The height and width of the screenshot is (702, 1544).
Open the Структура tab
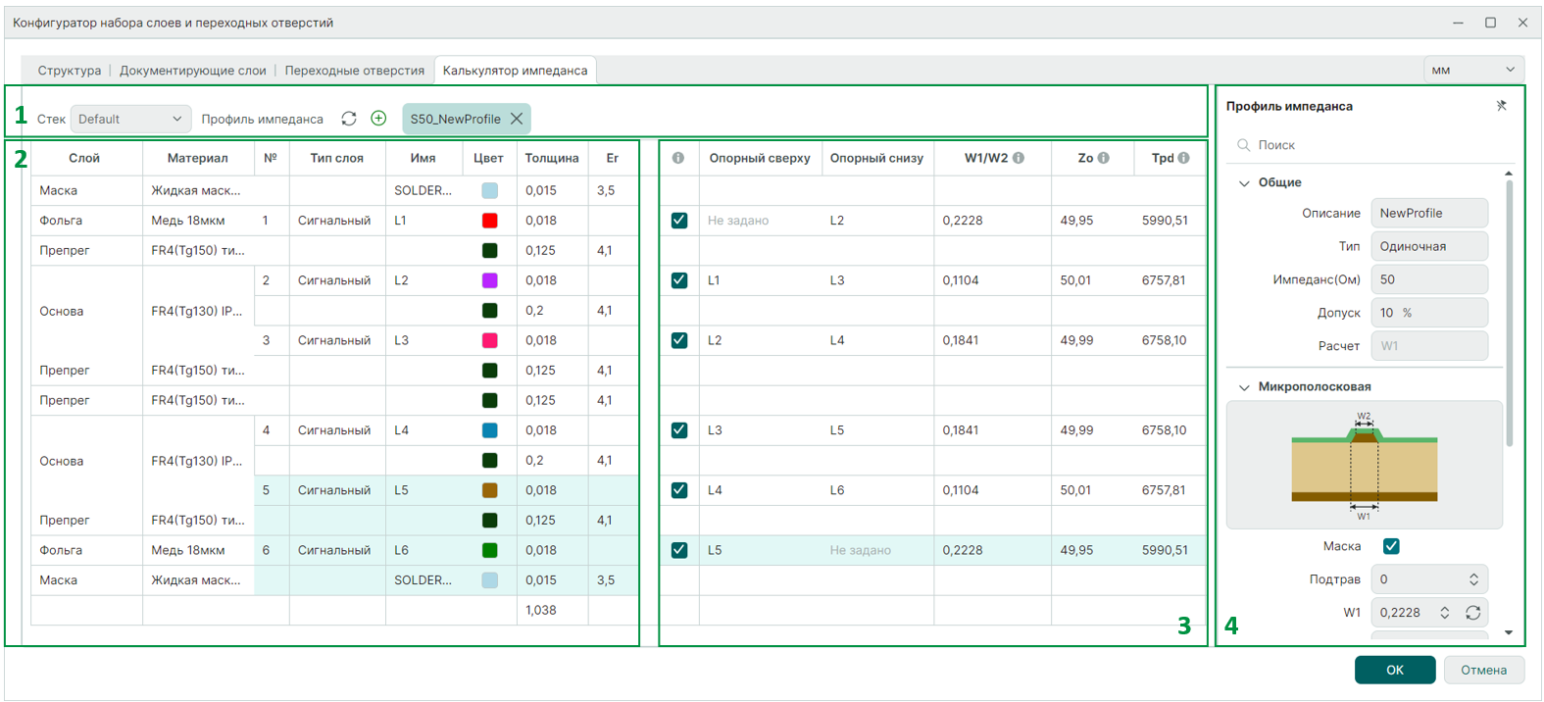[69, 71]
